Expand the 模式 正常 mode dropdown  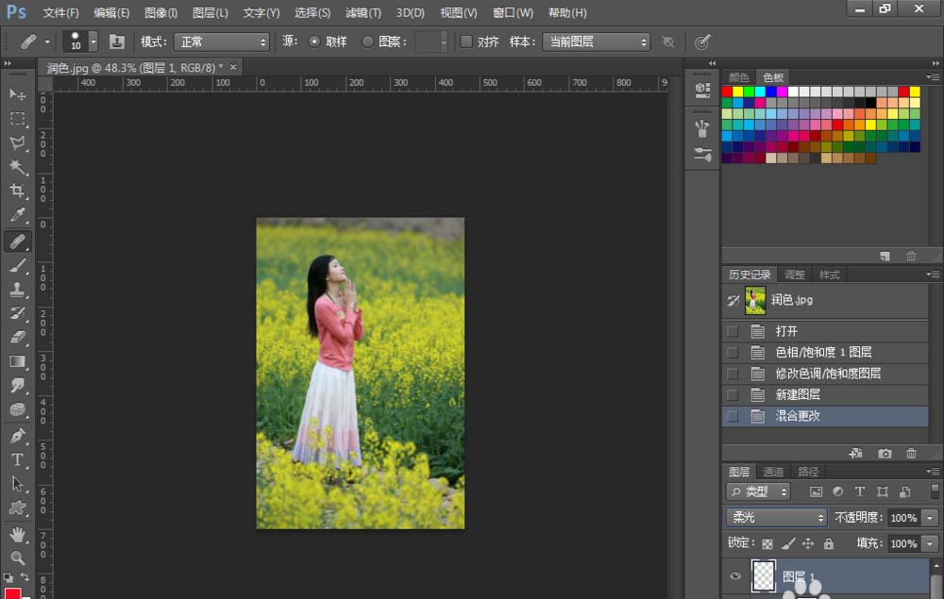tap(222, 42)
